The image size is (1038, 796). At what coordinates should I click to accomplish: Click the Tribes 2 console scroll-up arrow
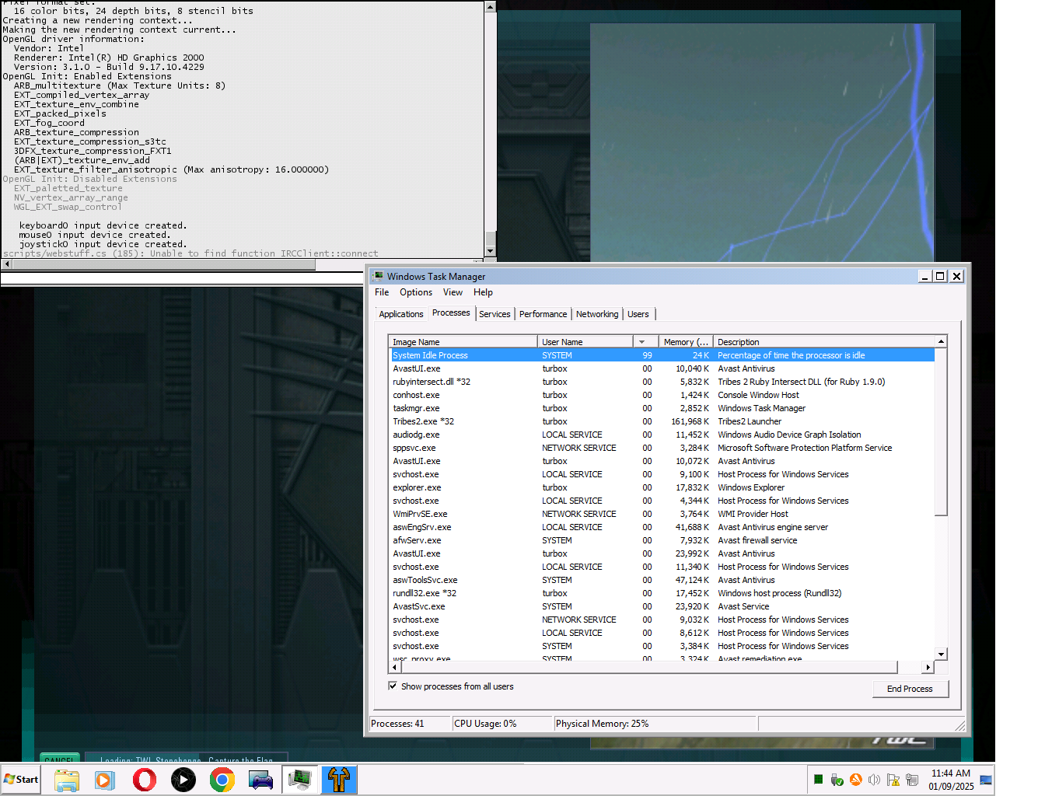pos(490,6)
